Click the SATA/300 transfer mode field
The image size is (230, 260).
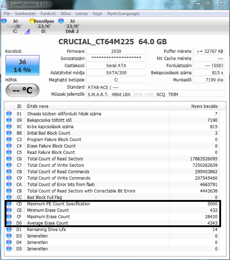click(x=116, y=72)
